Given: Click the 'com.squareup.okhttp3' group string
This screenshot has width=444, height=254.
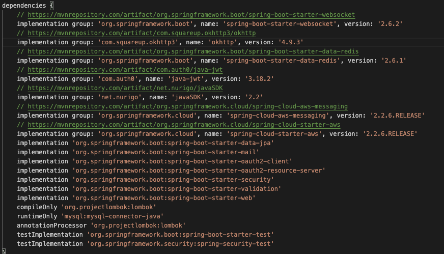Looking at the screenshot, I should pos(138,42).
